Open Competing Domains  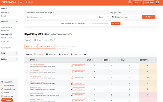(x=7, y=38)
